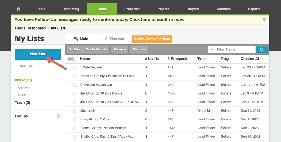
Task: Click the Import List link
Action: point(25,66)
